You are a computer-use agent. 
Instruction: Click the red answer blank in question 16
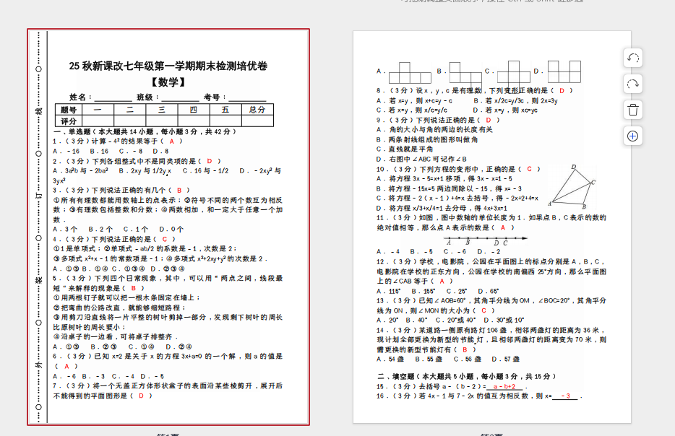(564, 396)
